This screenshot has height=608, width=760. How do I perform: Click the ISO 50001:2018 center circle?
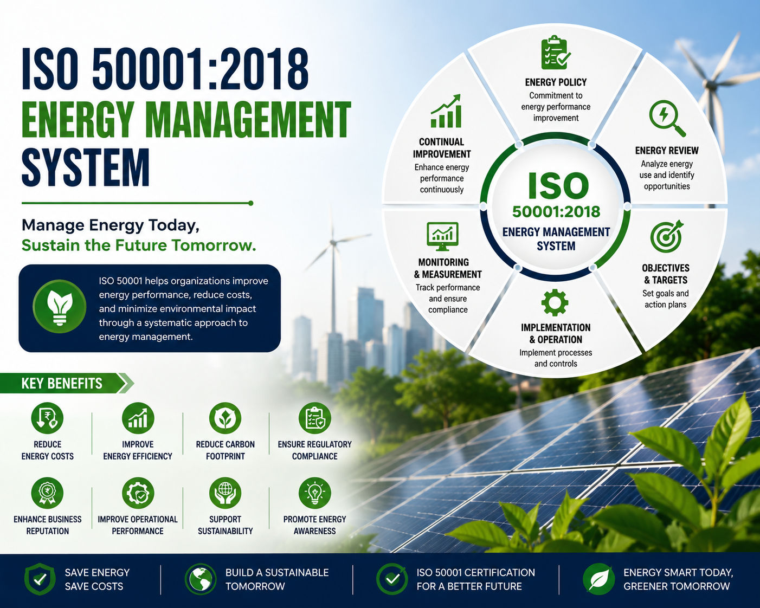[x=555, y=208]
